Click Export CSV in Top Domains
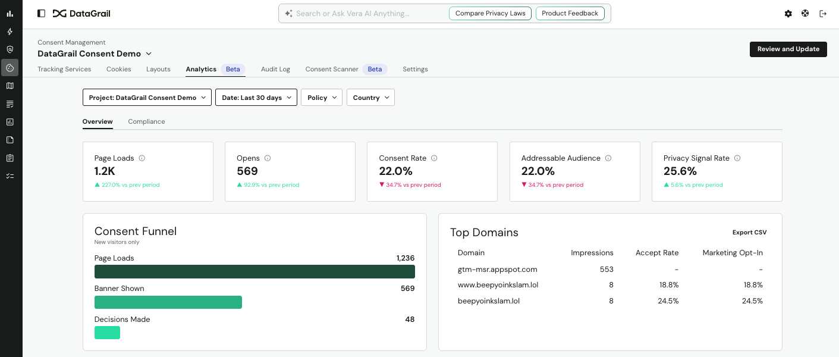Screen dimensions: 839x357 click(750, 233)
